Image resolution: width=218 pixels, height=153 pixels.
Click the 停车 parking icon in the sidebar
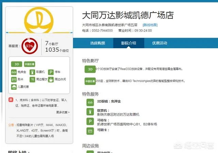point(51,72)
